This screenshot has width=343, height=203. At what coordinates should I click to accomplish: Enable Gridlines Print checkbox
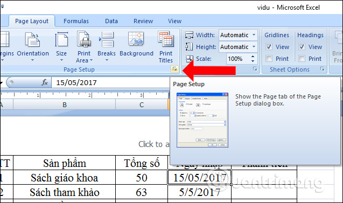pos(269,58)
